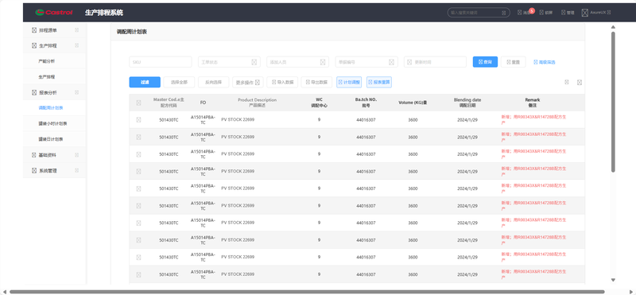
Task: Click the 更新时间 date input field
Action: click(435, 62)
